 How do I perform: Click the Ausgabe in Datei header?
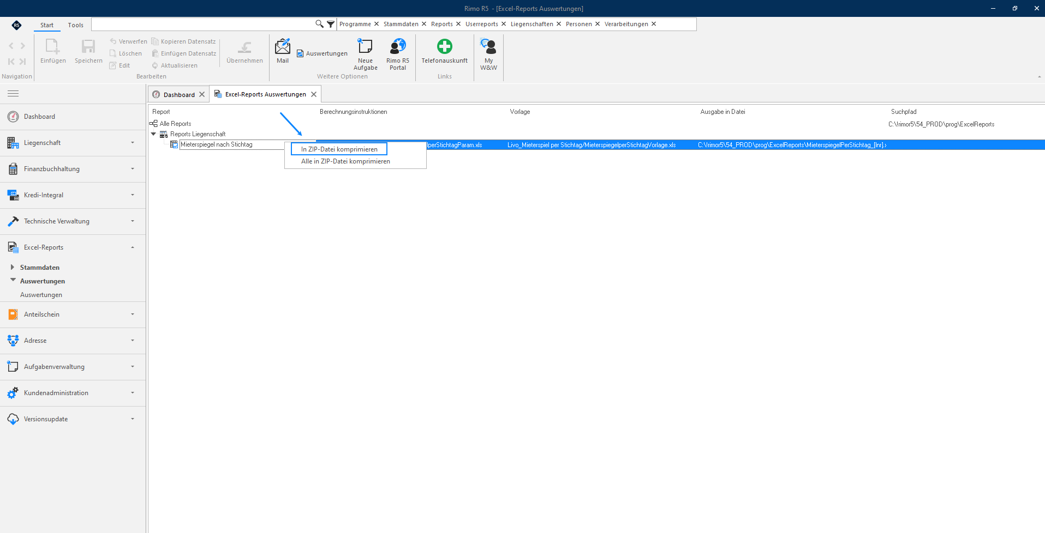[x=723, y=112]
